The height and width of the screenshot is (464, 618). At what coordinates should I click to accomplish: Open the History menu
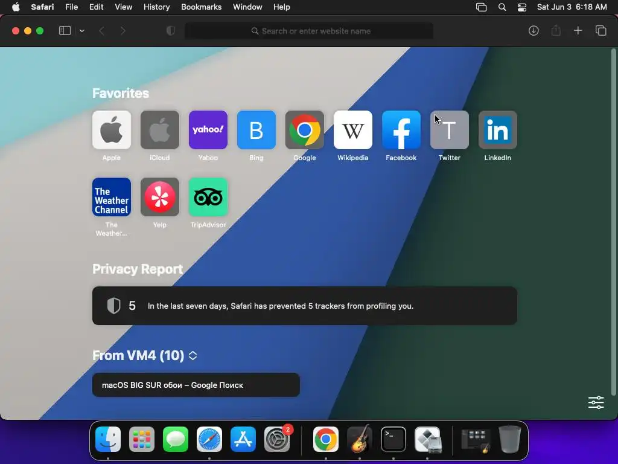pos(156,7)
